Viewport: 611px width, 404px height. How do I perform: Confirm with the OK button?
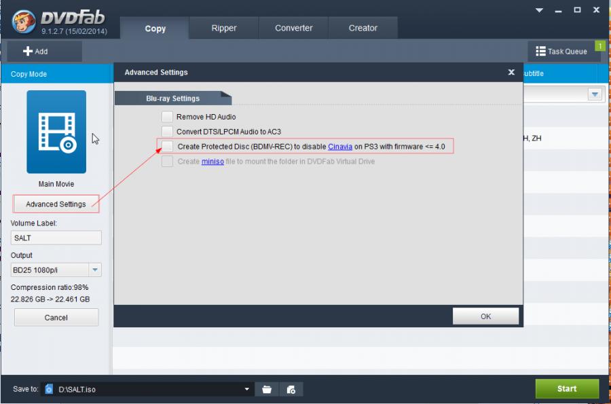pyautogui.click(x=485, y=316)
